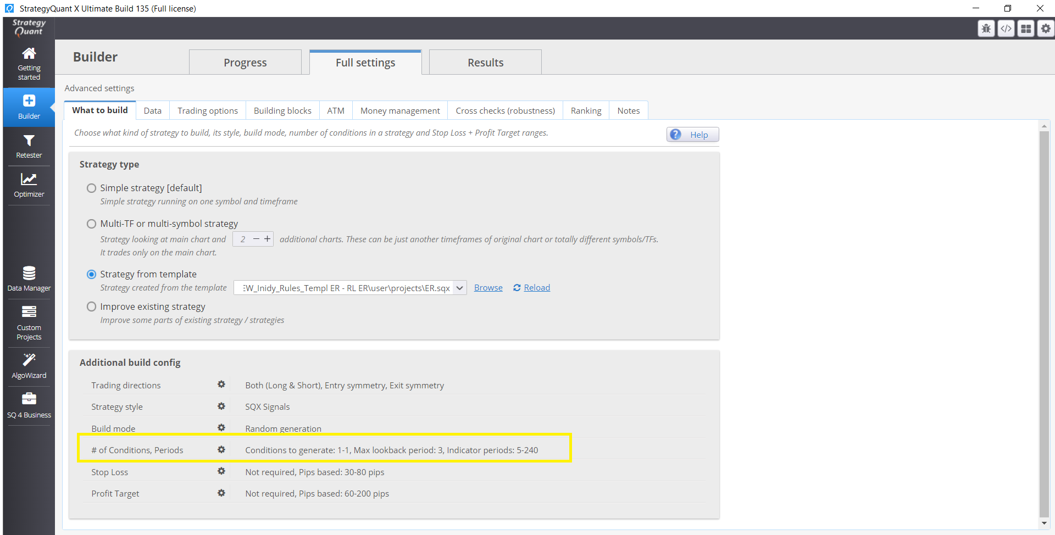Configure Build mode gear
The image size is (1055, 535).
(221, 427)
